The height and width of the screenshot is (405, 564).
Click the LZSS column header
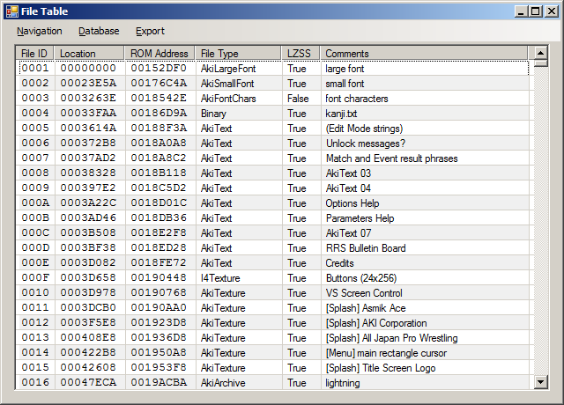(299, 54)
